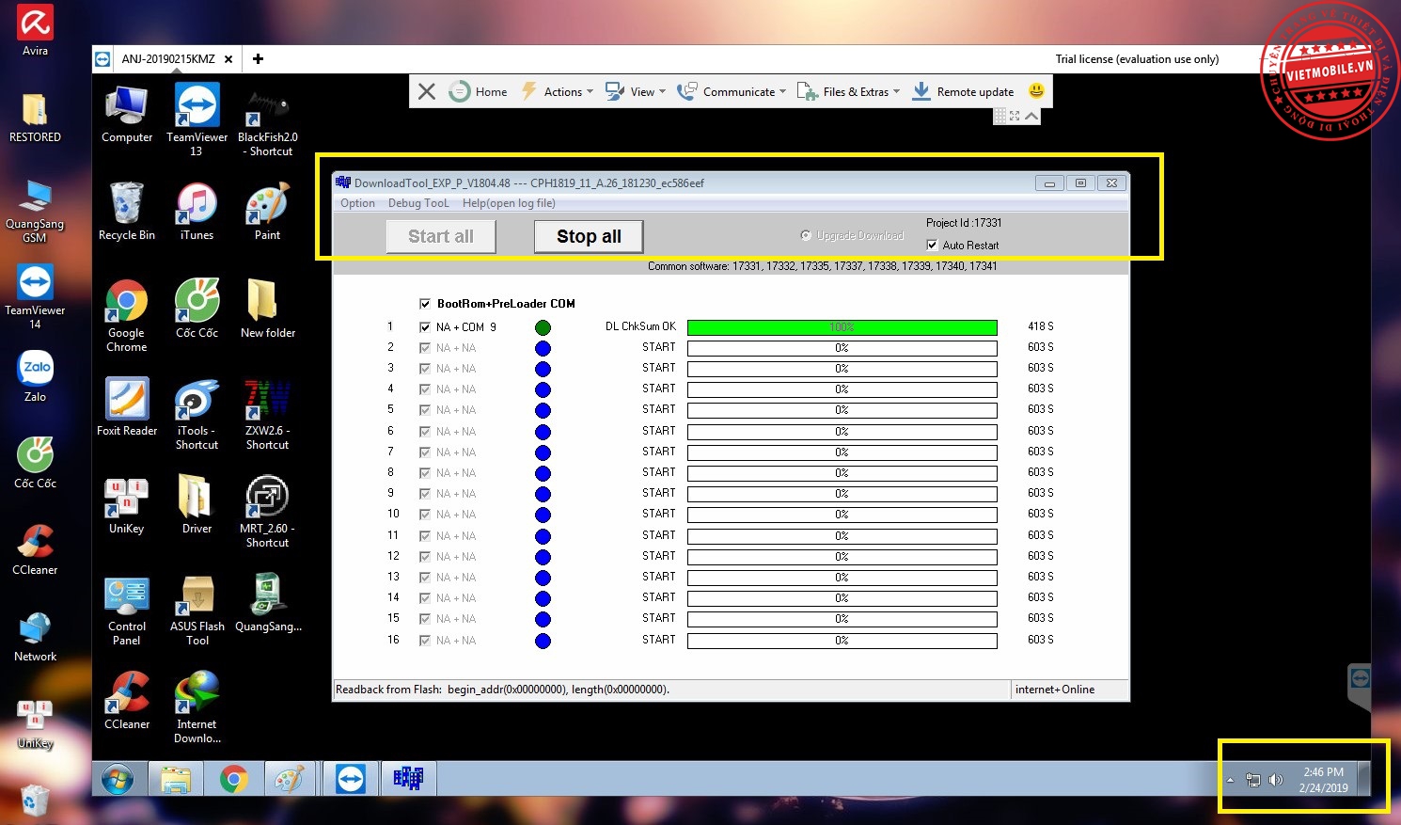
Task: Open Internet Download Manager icon
Action: point(197,706)
